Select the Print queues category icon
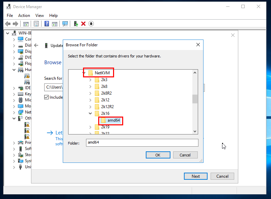The height and width of the screenshot is (199, 271). [21, 143]
